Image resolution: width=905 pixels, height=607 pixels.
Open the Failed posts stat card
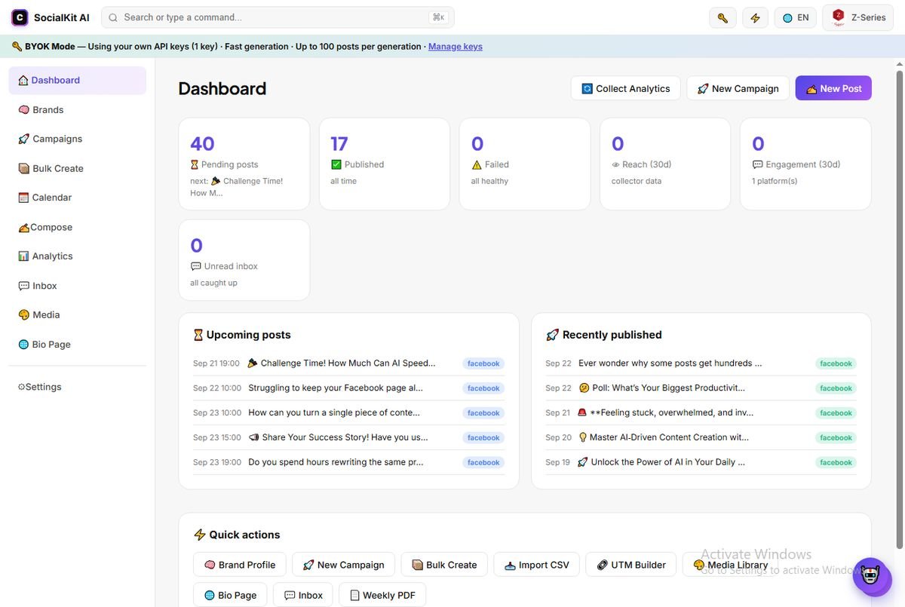(525, 164)
